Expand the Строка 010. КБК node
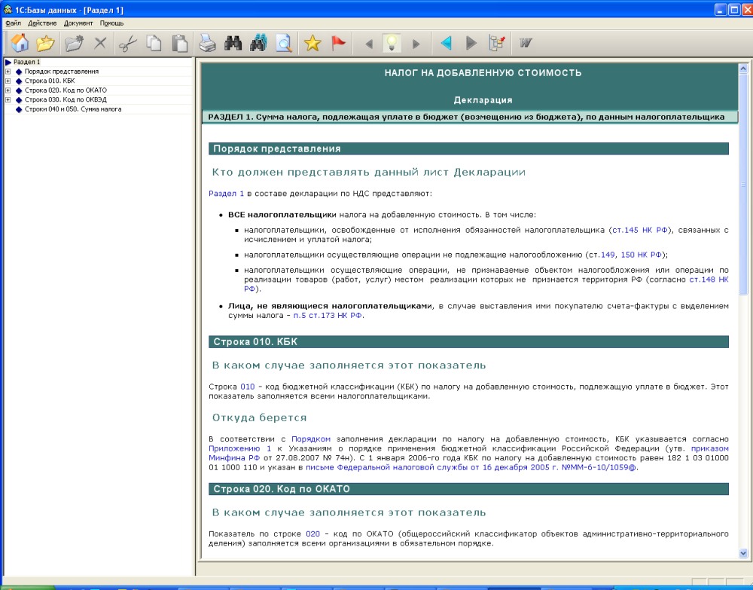 tap(8, 81)
